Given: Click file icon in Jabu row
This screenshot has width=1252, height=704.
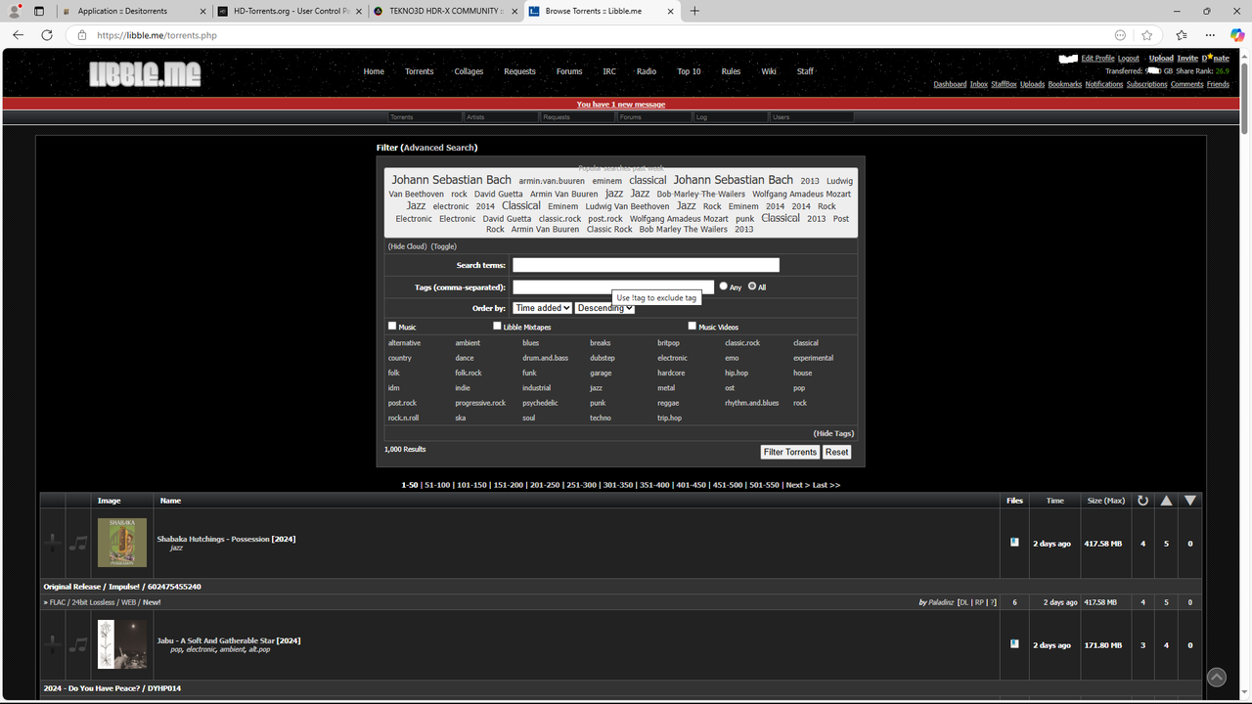Looking at the screenshot, I should (1014, 643).
